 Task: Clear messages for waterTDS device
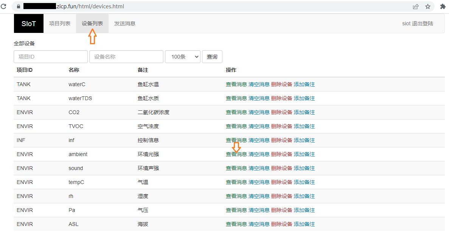click(x=259, y=98)
